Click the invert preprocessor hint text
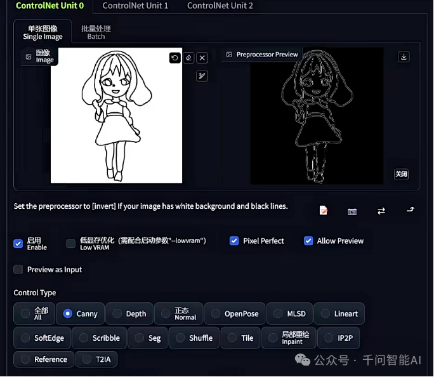The height and width of the screenshot is (377, 434). coord(151,206)
